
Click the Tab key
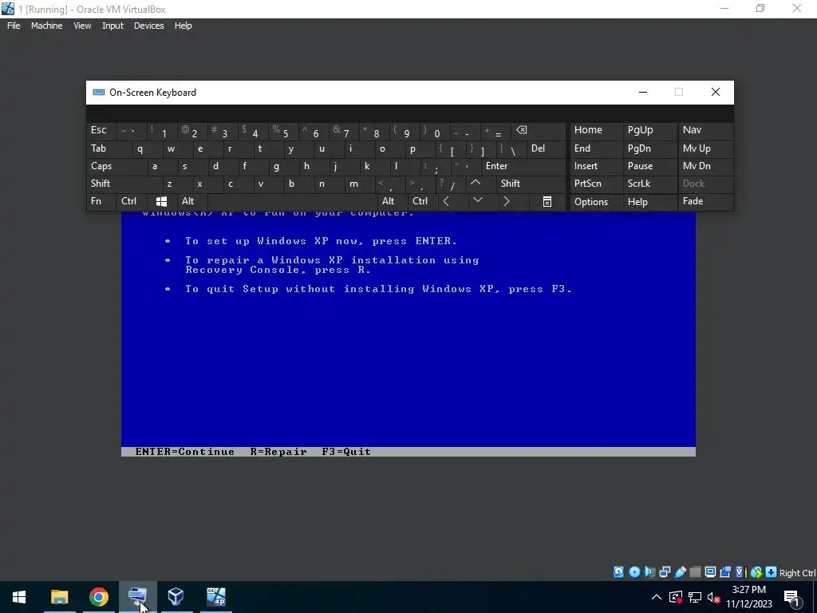point(108,148)
